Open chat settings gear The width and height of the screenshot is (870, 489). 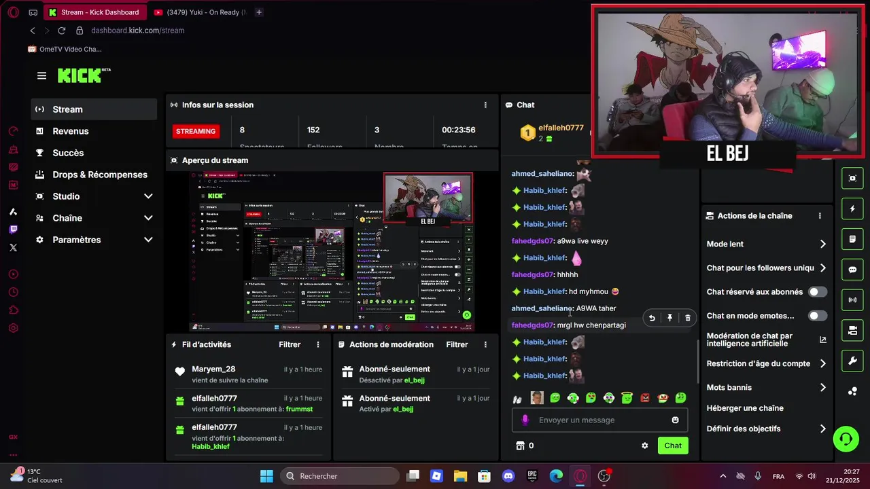point(644,446)
